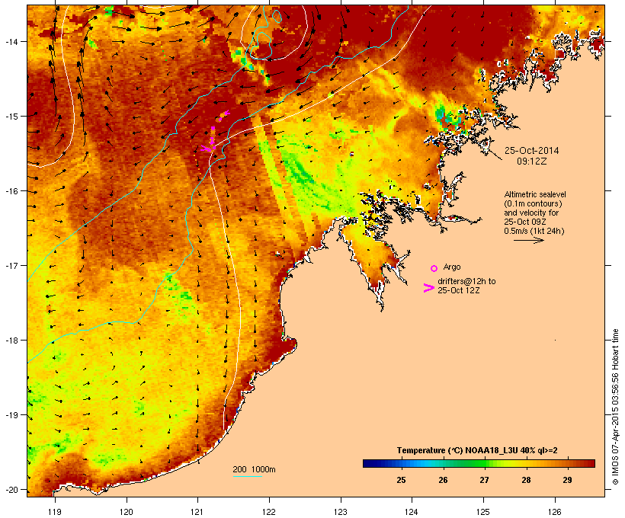Click the '(0.1m contours)' legend line
The height and width of the screenshot is (518, 625).
coord(533,203)
